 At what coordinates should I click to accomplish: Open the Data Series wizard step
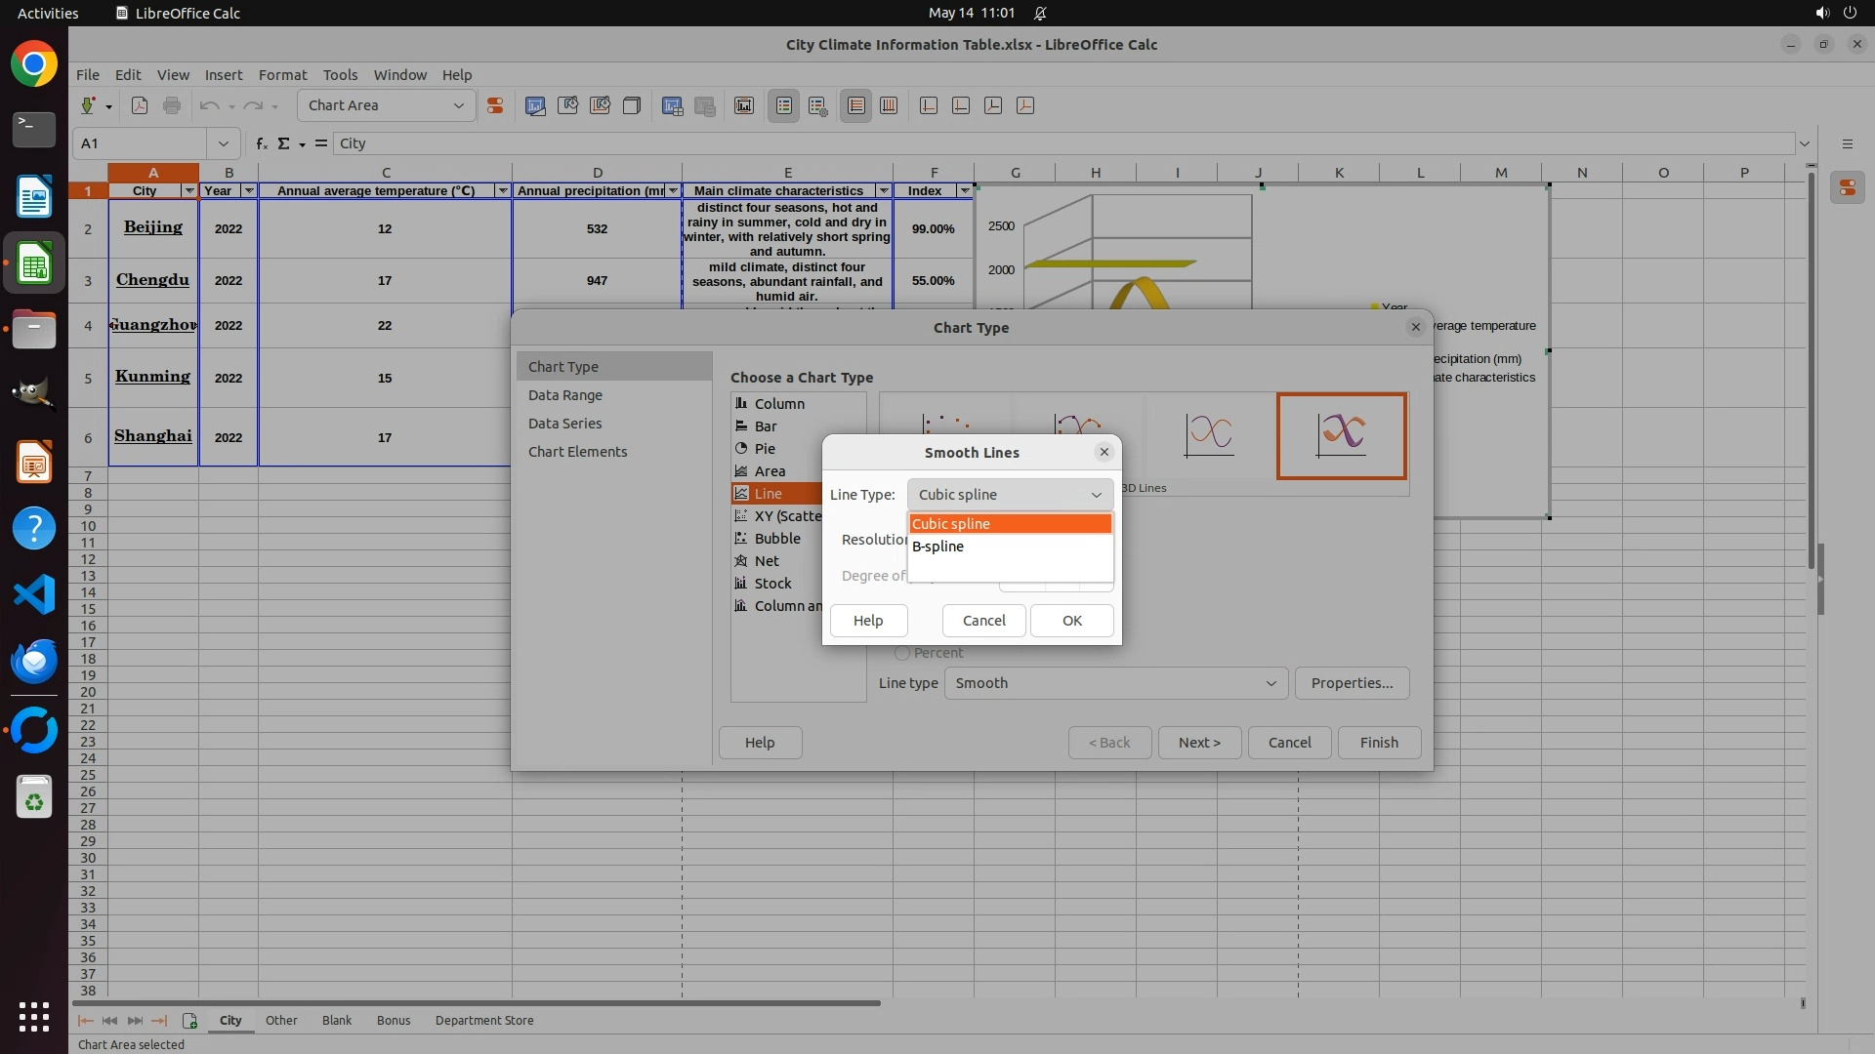564,424
